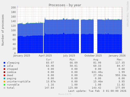Viewport: 130px width, 97px height.
Task: Click the 140 y-axis tick label
Action: click(13, 21)
